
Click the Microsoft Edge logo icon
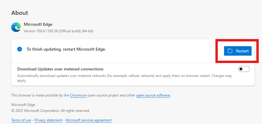click(16, 27)
